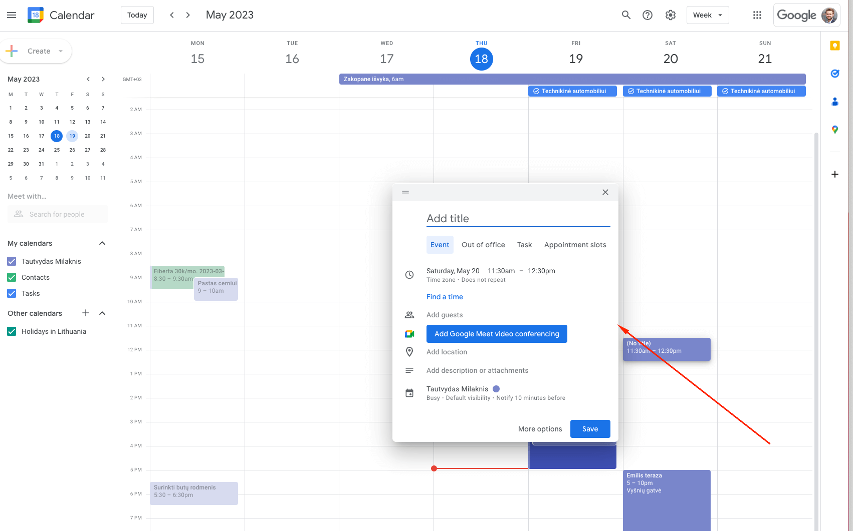Expand the Create button dropdown
Screen dimensions: 853x531
click(x=61, y=51)
